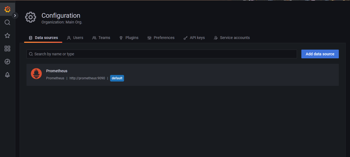The height and width of the screenshot is (157, 350).
Task: Click the Grafana logo in the sidebar
Action: [x=7, y=9]
